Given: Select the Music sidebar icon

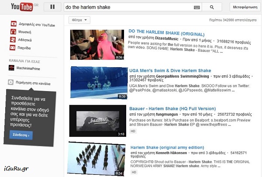Looking at the screenshot, I should click(x=12, y=32).
